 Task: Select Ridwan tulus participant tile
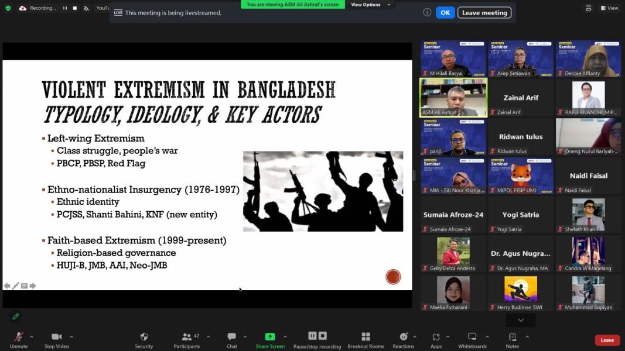point(521,136)
